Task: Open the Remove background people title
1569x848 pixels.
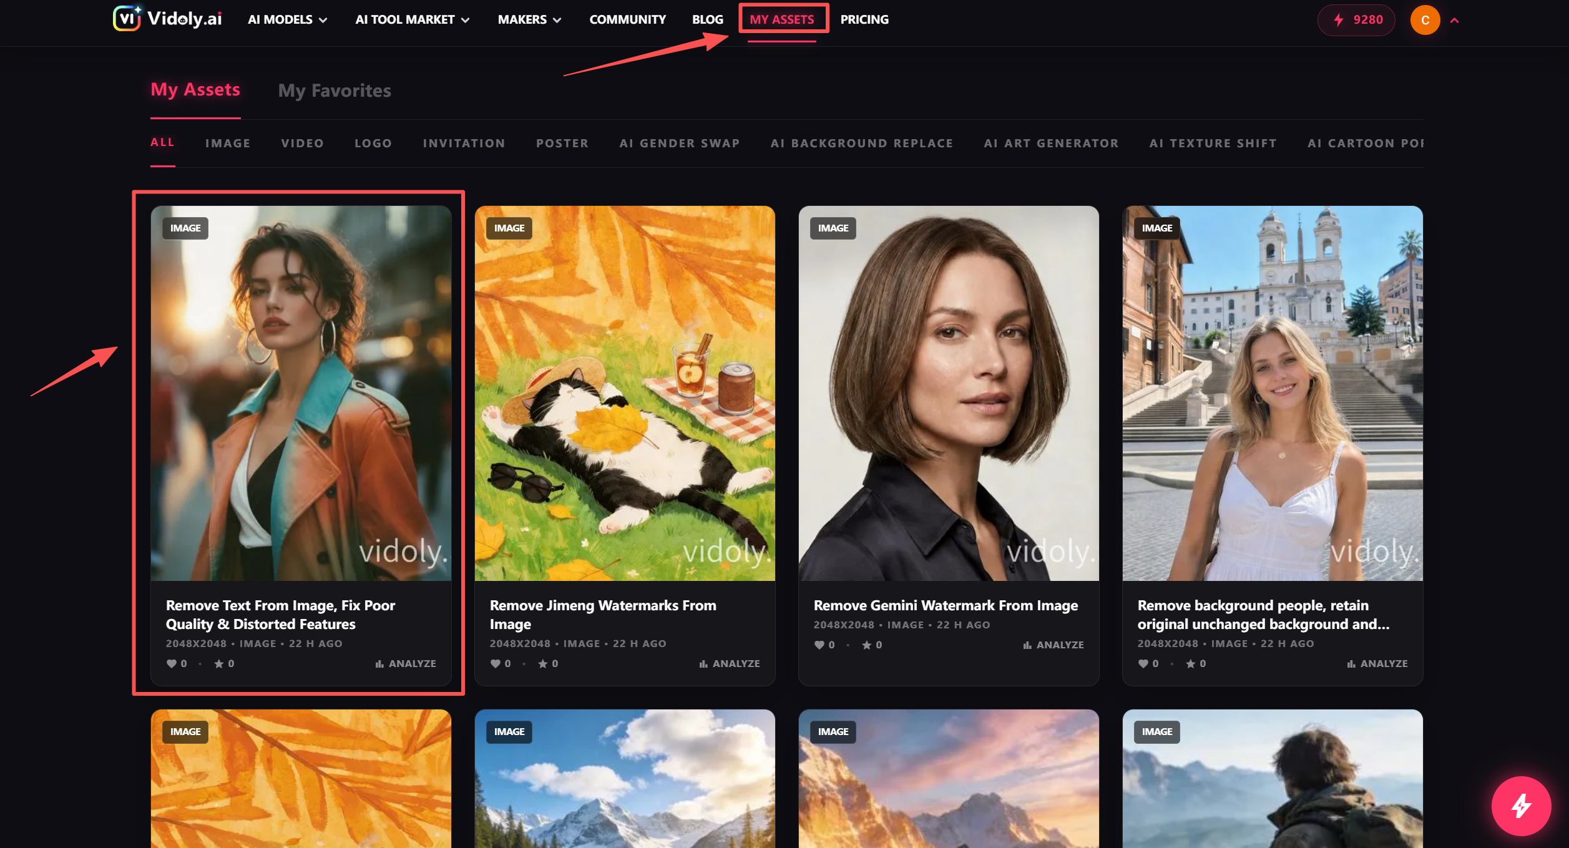Action: pos(1263,615)
